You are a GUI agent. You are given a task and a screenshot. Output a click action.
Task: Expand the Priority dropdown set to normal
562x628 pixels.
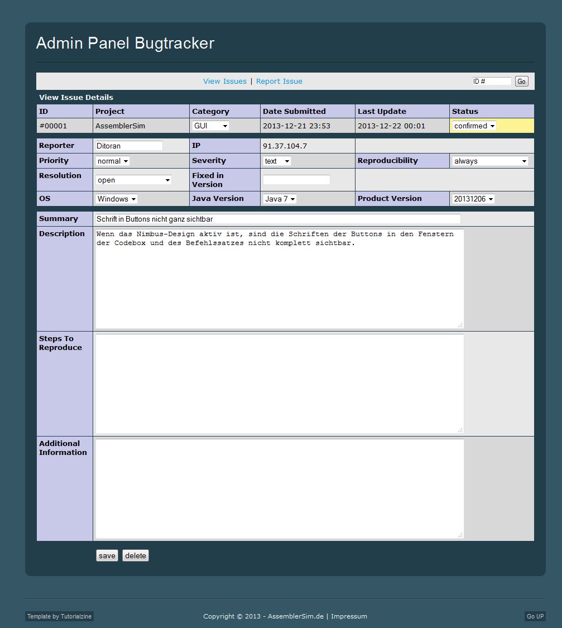tap(112, 161)
